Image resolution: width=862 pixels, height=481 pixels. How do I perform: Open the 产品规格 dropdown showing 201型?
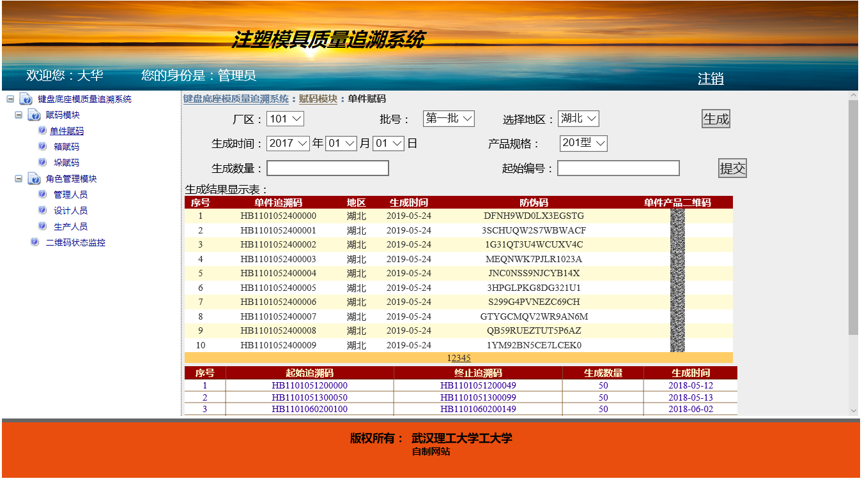[x=583, y=144]
